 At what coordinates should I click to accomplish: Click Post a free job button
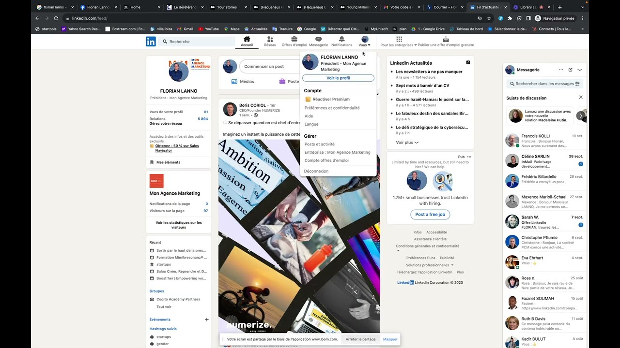[x=430, y=214]
